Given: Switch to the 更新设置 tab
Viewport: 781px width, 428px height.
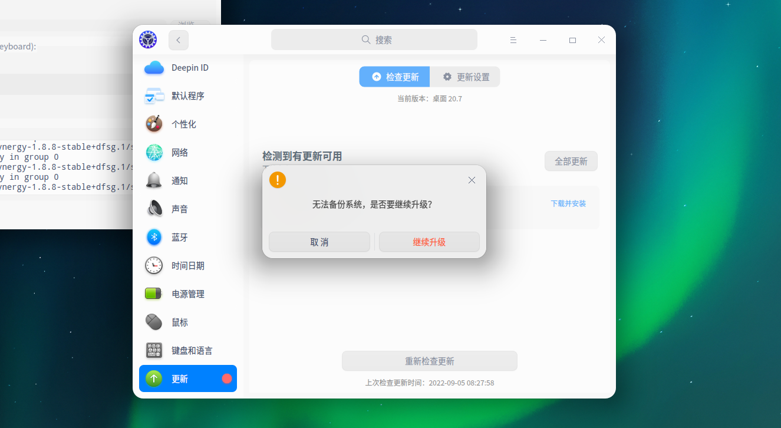Looking at the screenshot, I should 465,77.
